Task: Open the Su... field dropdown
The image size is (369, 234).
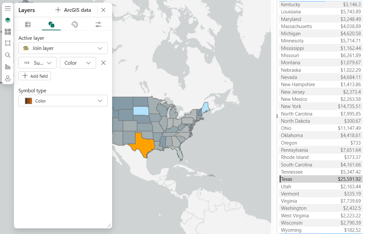Action: coord(37,63)
